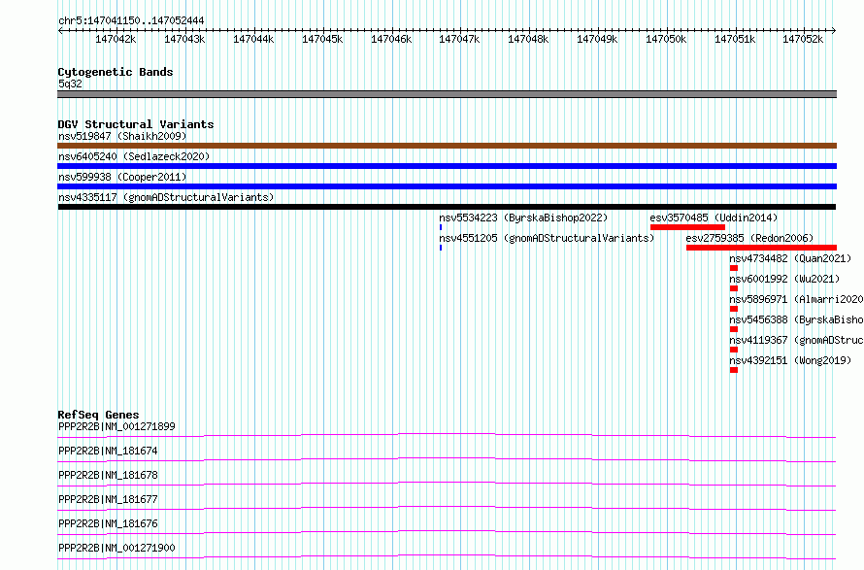Click the 147043k ruler tick label
Screen dimensions: 864x570
click(184, 39)
